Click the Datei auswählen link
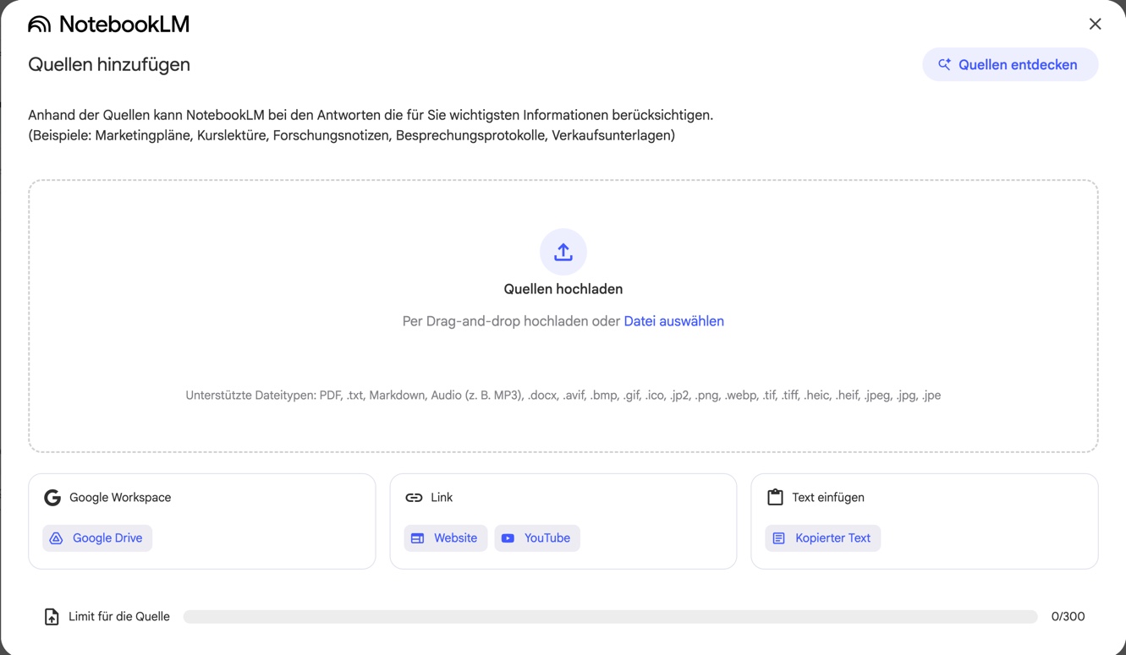This screenshot has height=655, width=1126. pyautogui.click(x=673, y=321)
